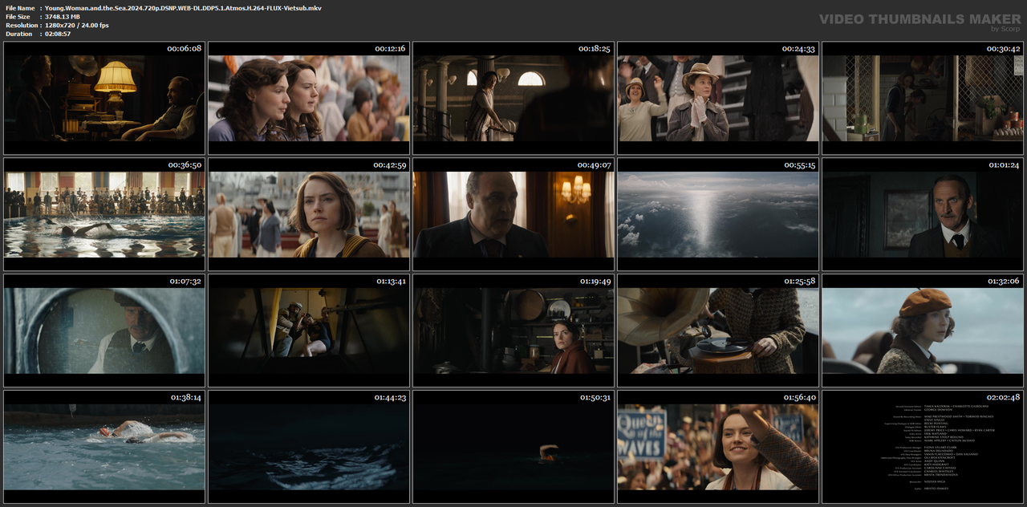Choose the swimmer frame at 01:38:14
Image resolution: width=1027 pixels, height=507 pixels.
104,447
